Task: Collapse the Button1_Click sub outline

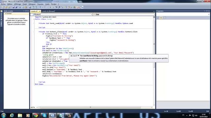Action: click(34, 32)
